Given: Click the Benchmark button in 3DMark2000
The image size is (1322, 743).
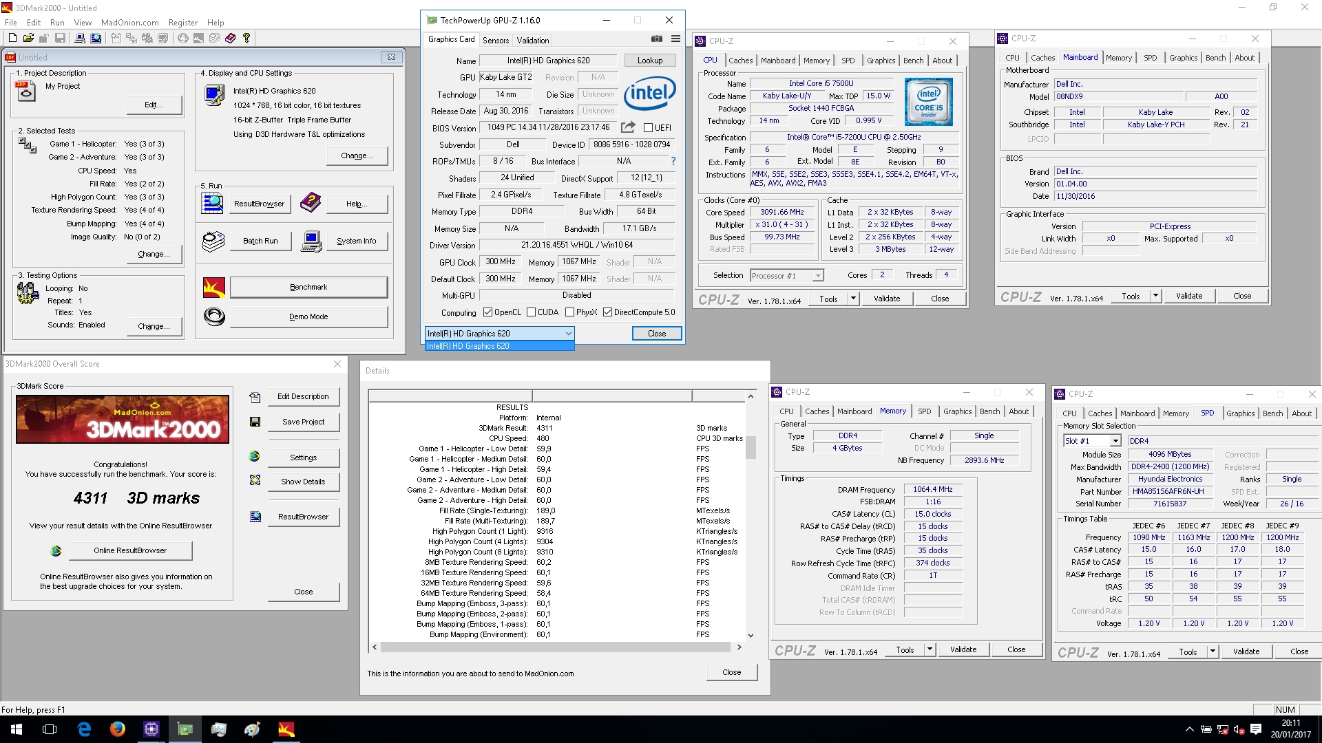Looking at the screenshot, I should pyautogui.click(x=308, y=287).
